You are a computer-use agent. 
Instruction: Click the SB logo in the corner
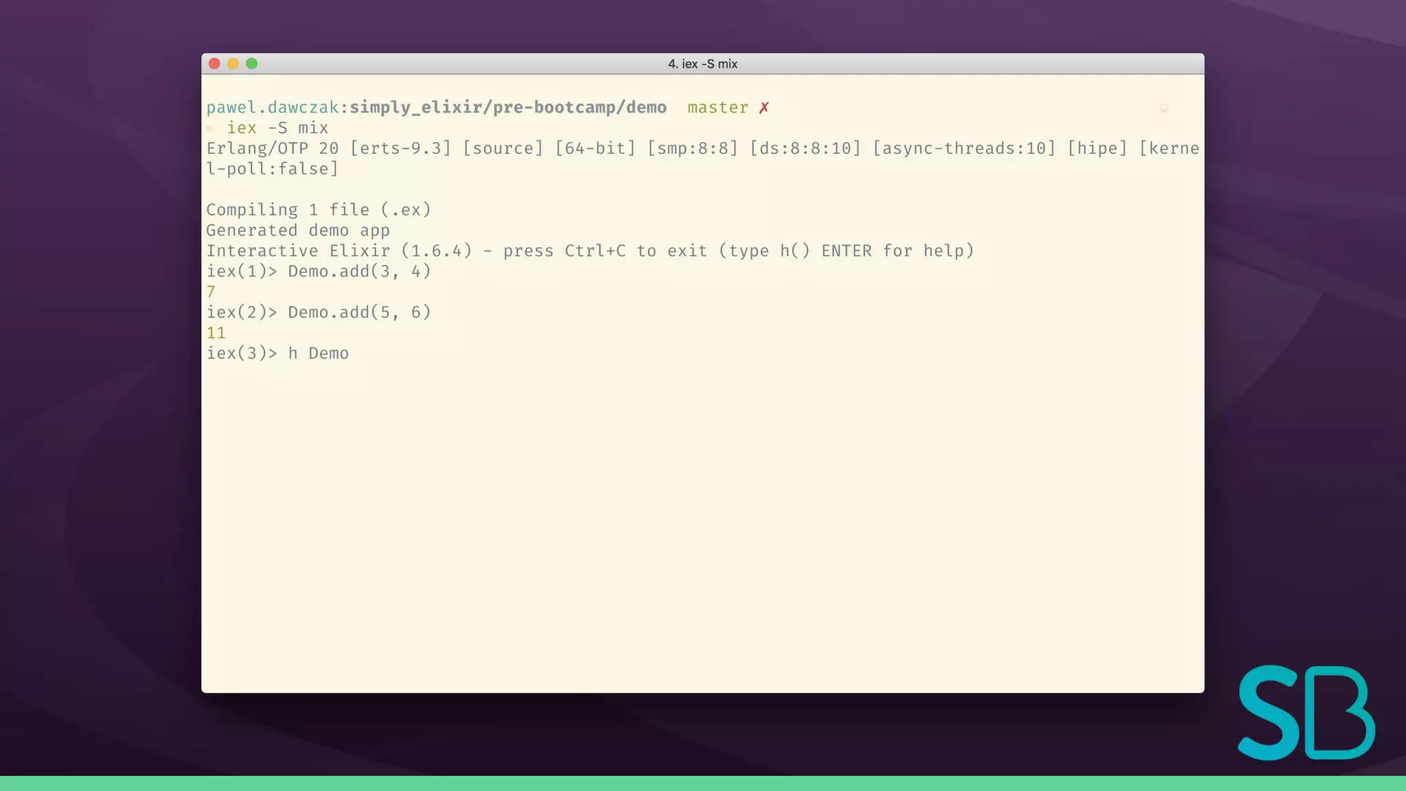tap(1306, 713)
